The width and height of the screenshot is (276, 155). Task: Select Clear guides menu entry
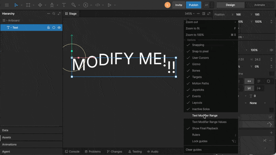pyautogui.click(x=211, y=150)
